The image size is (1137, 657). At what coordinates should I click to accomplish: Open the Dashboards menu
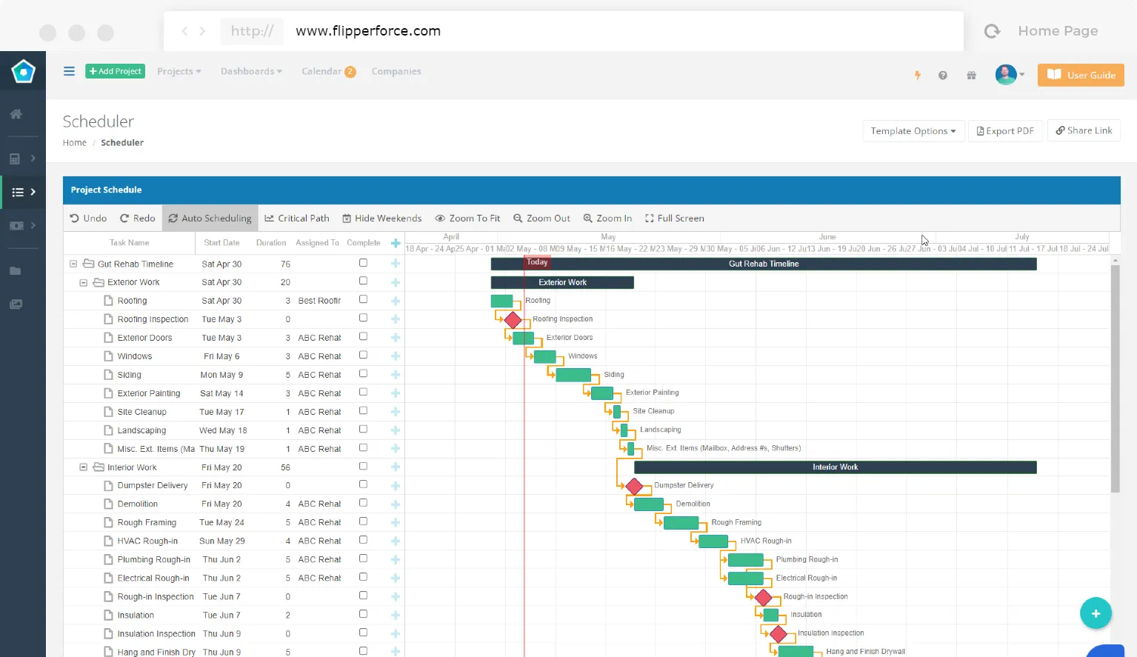click(250, 71)
